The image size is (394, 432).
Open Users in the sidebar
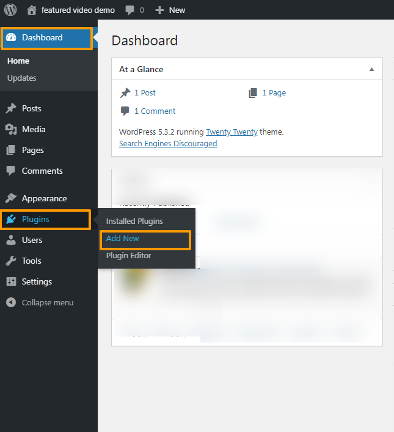click(x=32, y=240)
